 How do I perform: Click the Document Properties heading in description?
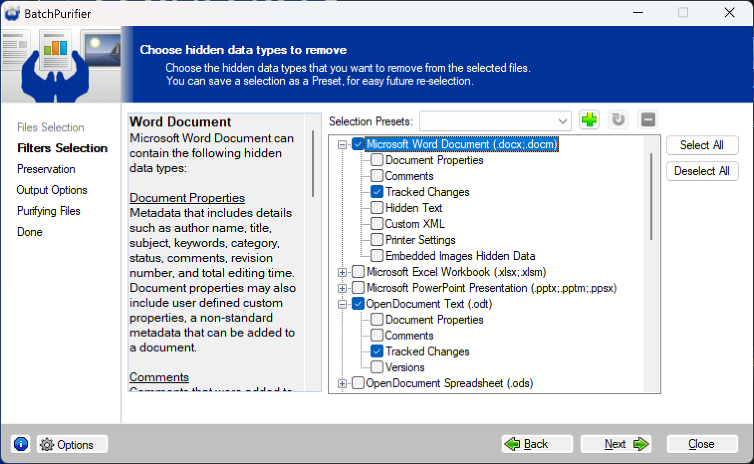tap(187, 198)
